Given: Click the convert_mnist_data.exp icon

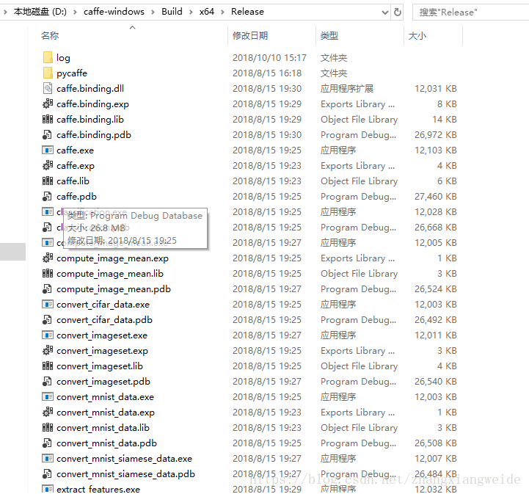Looking at the screenshot, I should (48, 412).
